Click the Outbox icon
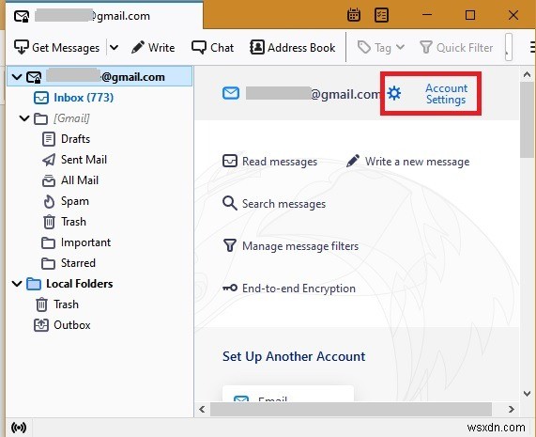 (x=41, y=325)
